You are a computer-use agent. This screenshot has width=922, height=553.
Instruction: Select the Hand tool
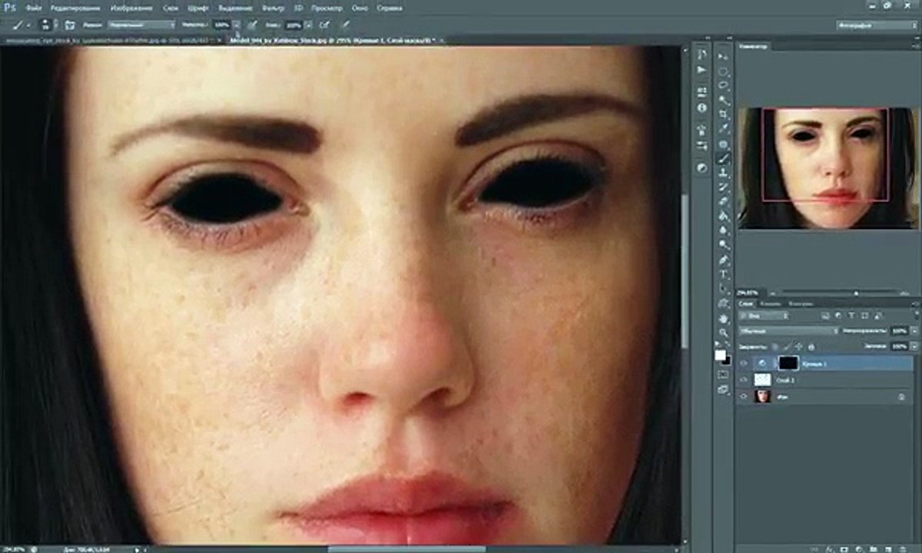[723, 319]
